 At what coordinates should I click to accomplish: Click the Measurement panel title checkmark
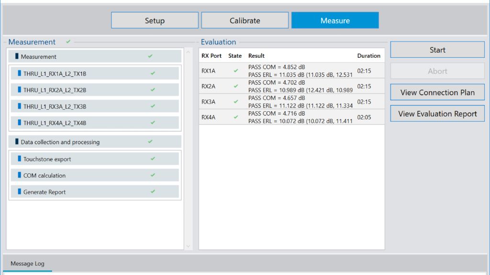[x=68, y=42]
